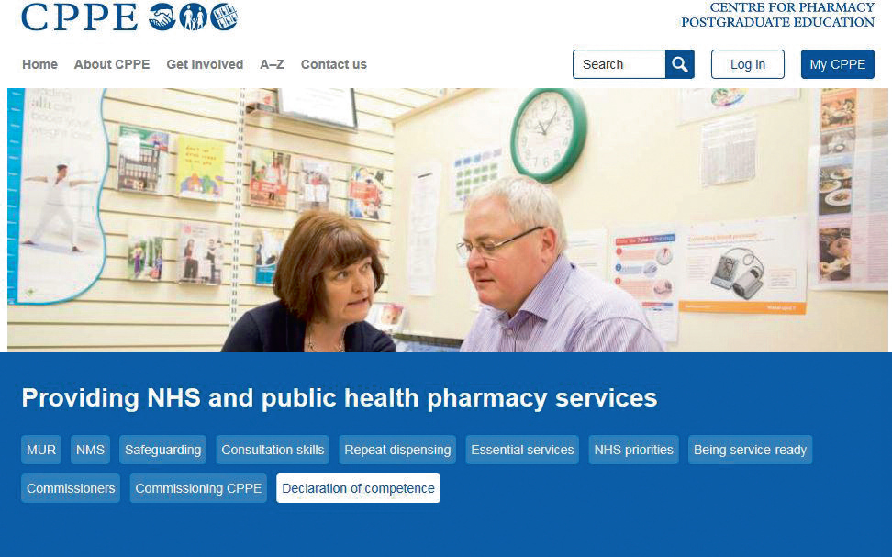
Task: Open the My CPPE button
Action: pos(837,64)
